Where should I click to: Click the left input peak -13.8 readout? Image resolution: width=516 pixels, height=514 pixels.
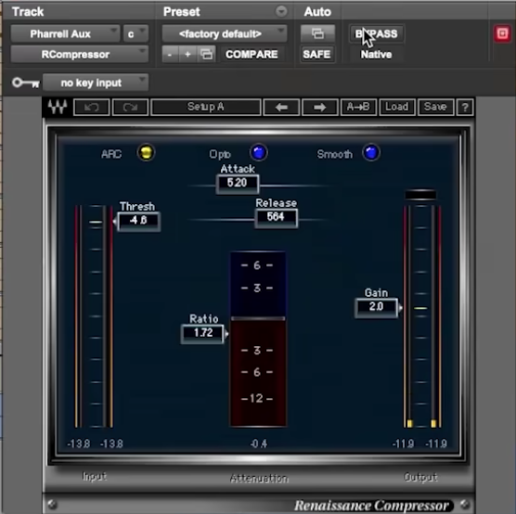(x=78, y=443)
